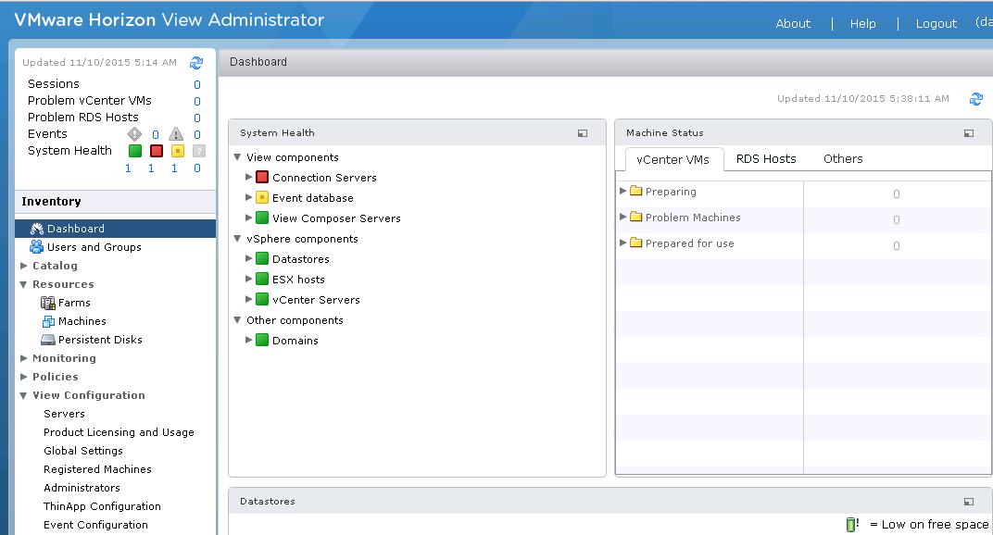Collapse the View Configuration section
The height and width of the screenshot is (535, 993).
pos(24,395)
